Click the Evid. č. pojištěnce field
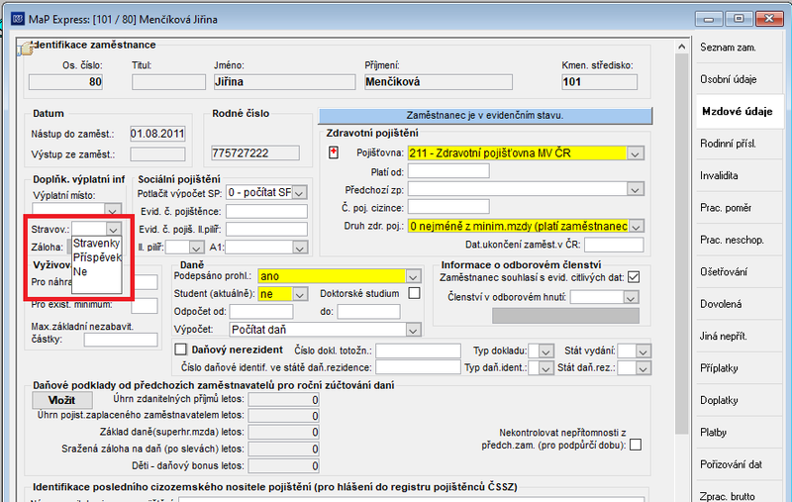This screenshot has height=502, width=792. point(266,212)
